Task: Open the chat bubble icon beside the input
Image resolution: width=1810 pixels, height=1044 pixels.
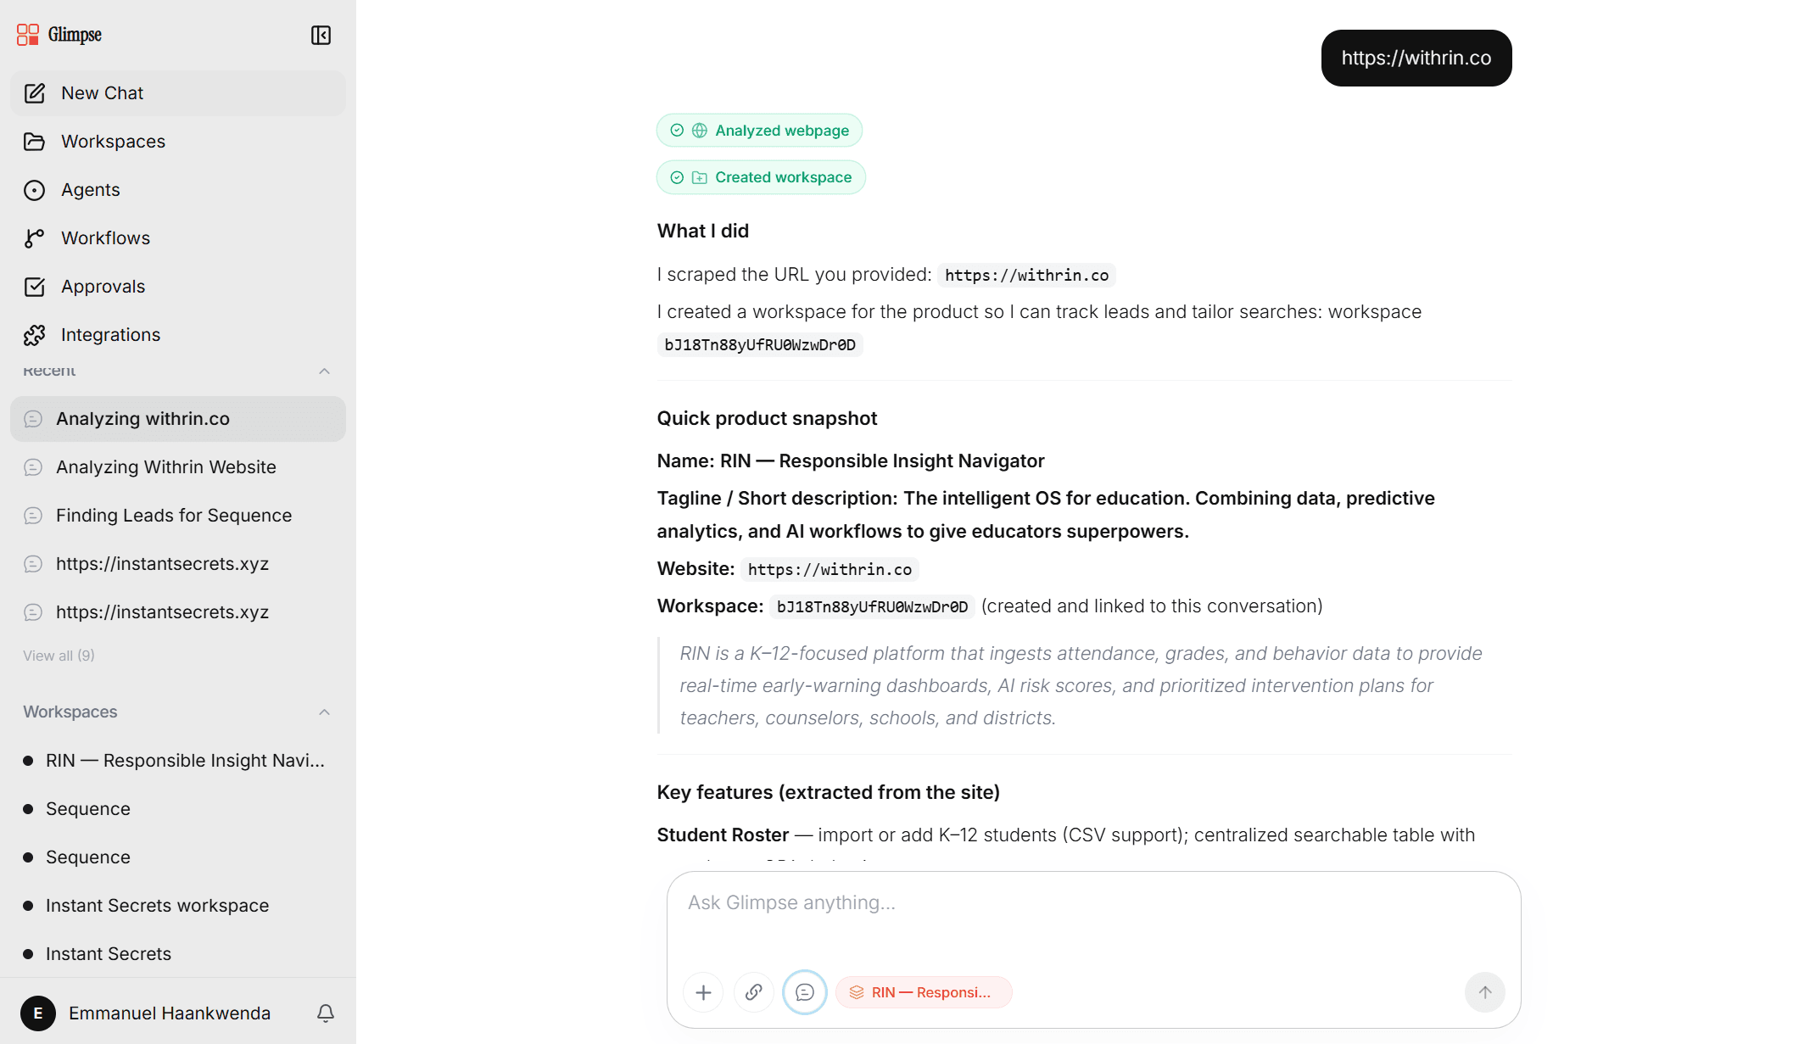Action: [804, 991]
